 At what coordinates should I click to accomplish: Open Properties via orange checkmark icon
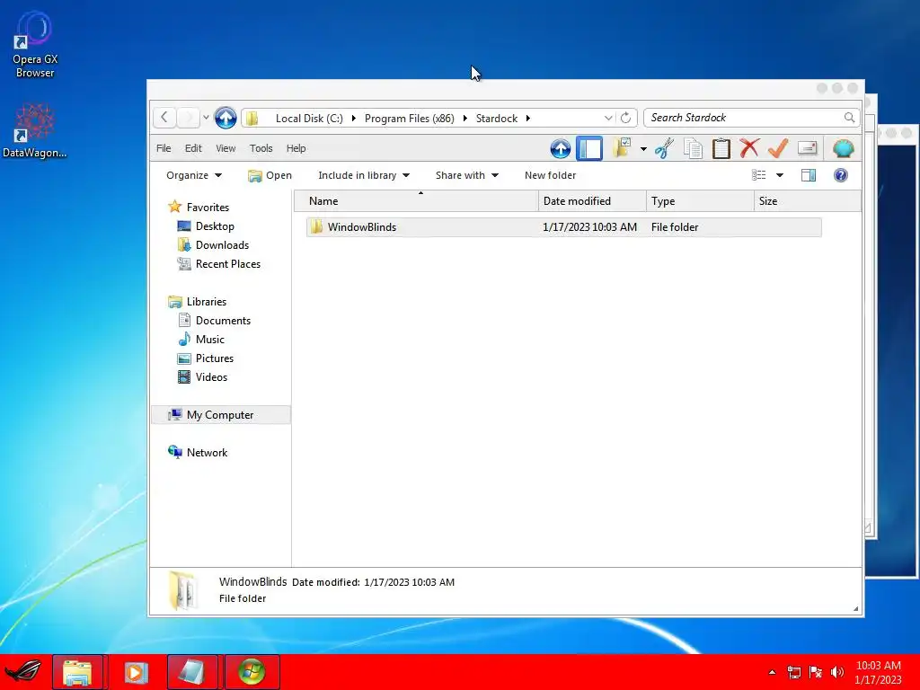778,148
